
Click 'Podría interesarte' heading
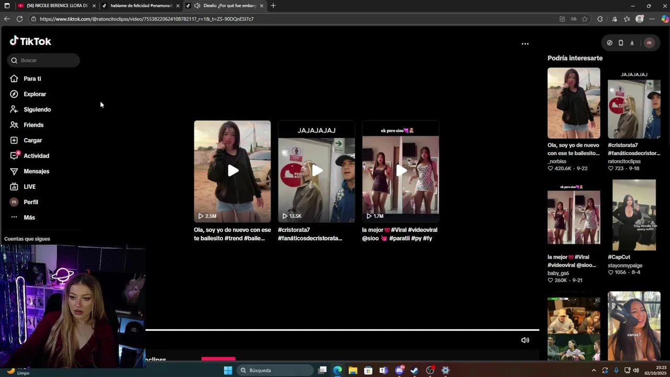[575, 58]
